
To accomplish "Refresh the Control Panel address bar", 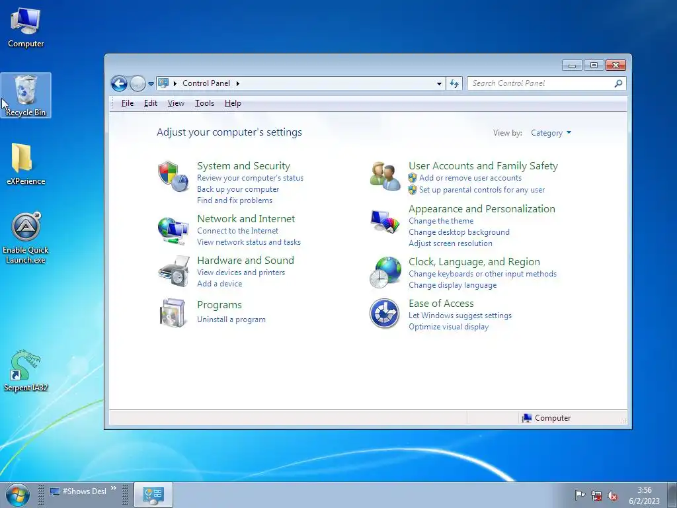I will (x=454, y=83).
